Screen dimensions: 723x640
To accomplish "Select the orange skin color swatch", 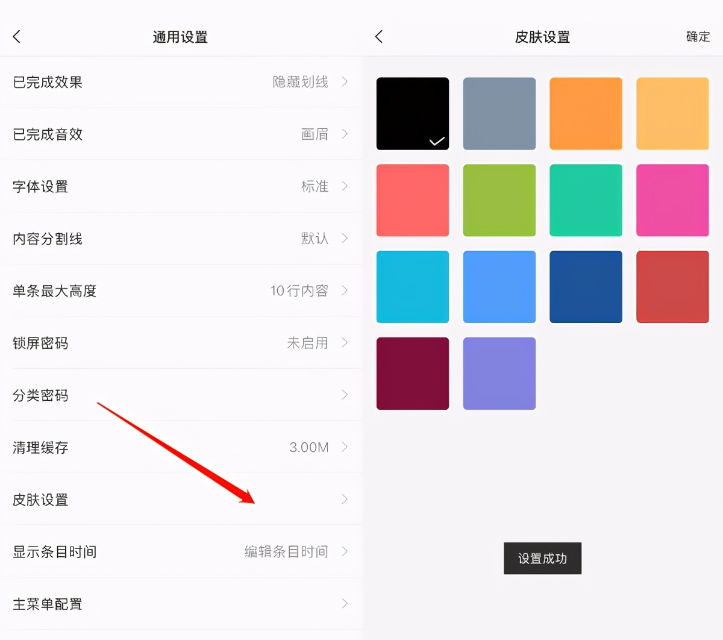I will 586,113.
